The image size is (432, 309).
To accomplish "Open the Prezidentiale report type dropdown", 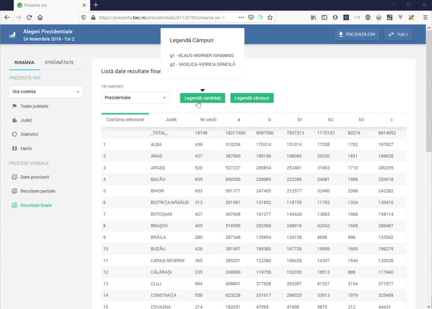I will coord(135,98).
